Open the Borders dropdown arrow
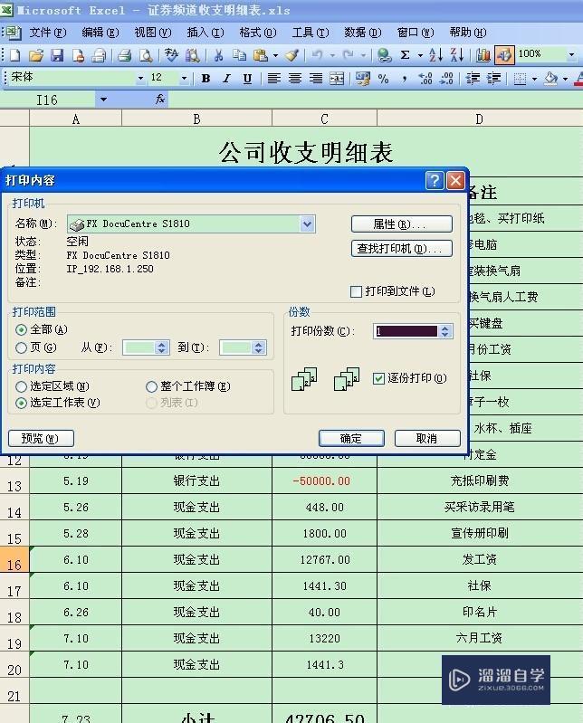This screenshot has width=583, height=723. click(x=535, y=79)
